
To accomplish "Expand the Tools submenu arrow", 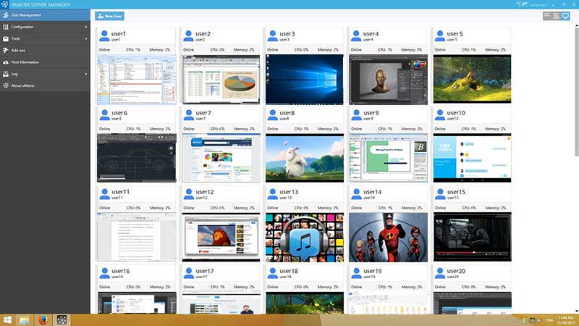I will [x=86, y=38].
